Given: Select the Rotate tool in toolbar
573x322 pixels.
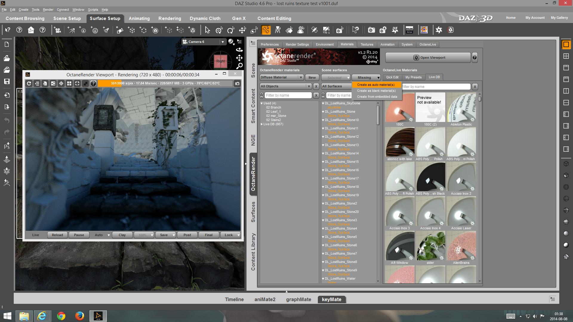Looking at the screenshot, I should pos(230,30).
